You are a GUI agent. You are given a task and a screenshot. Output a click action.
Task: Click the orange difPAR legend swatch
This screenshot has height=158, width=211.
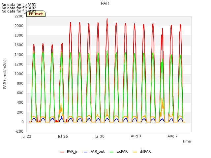click(135, 152)
